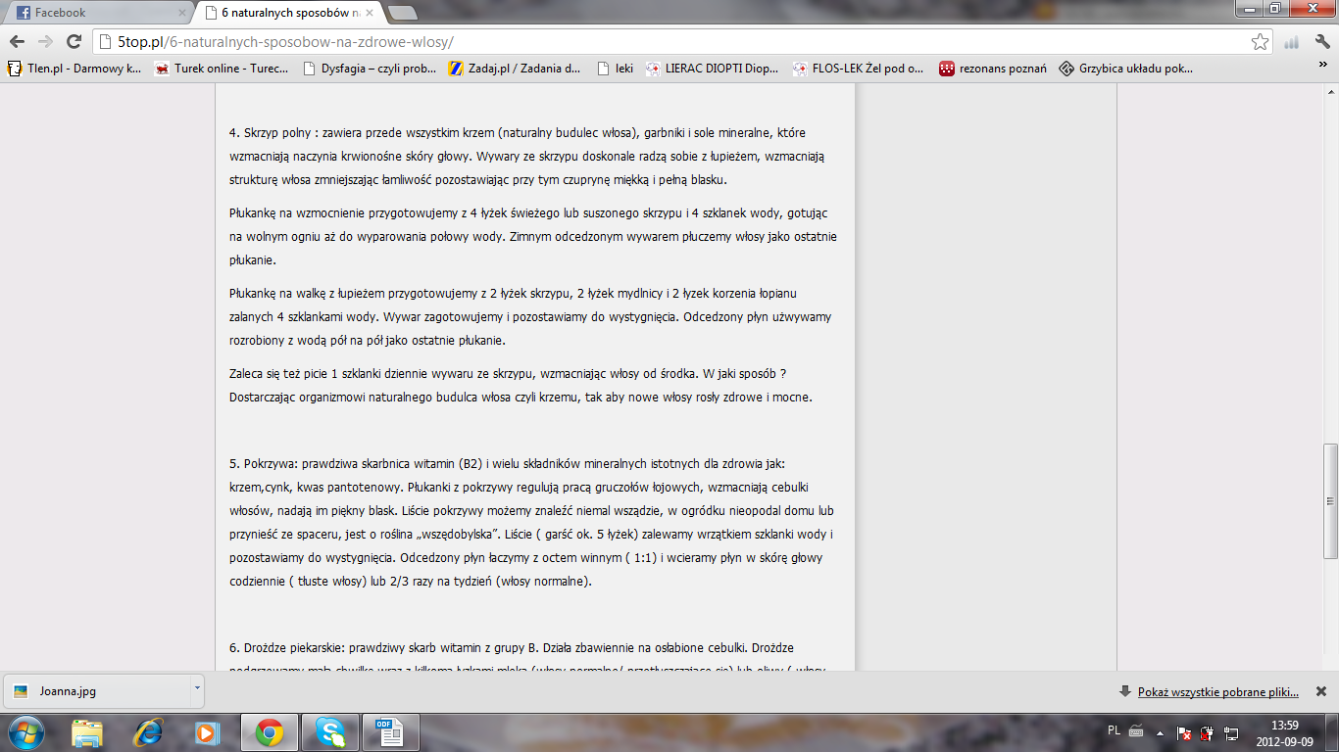Click the power/battery tray icon

point(1206,732)
